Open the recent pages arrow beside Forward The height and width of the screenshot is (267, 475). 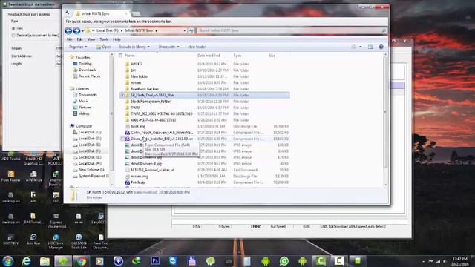pyautogui.click(x=82, y=31)
